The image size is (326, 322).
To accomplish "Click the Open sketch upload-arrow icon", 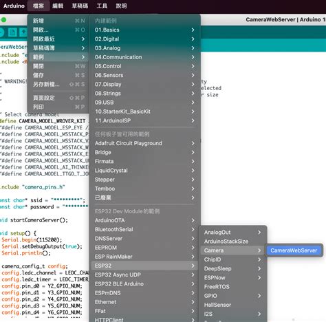I will (x=23, y=32).
